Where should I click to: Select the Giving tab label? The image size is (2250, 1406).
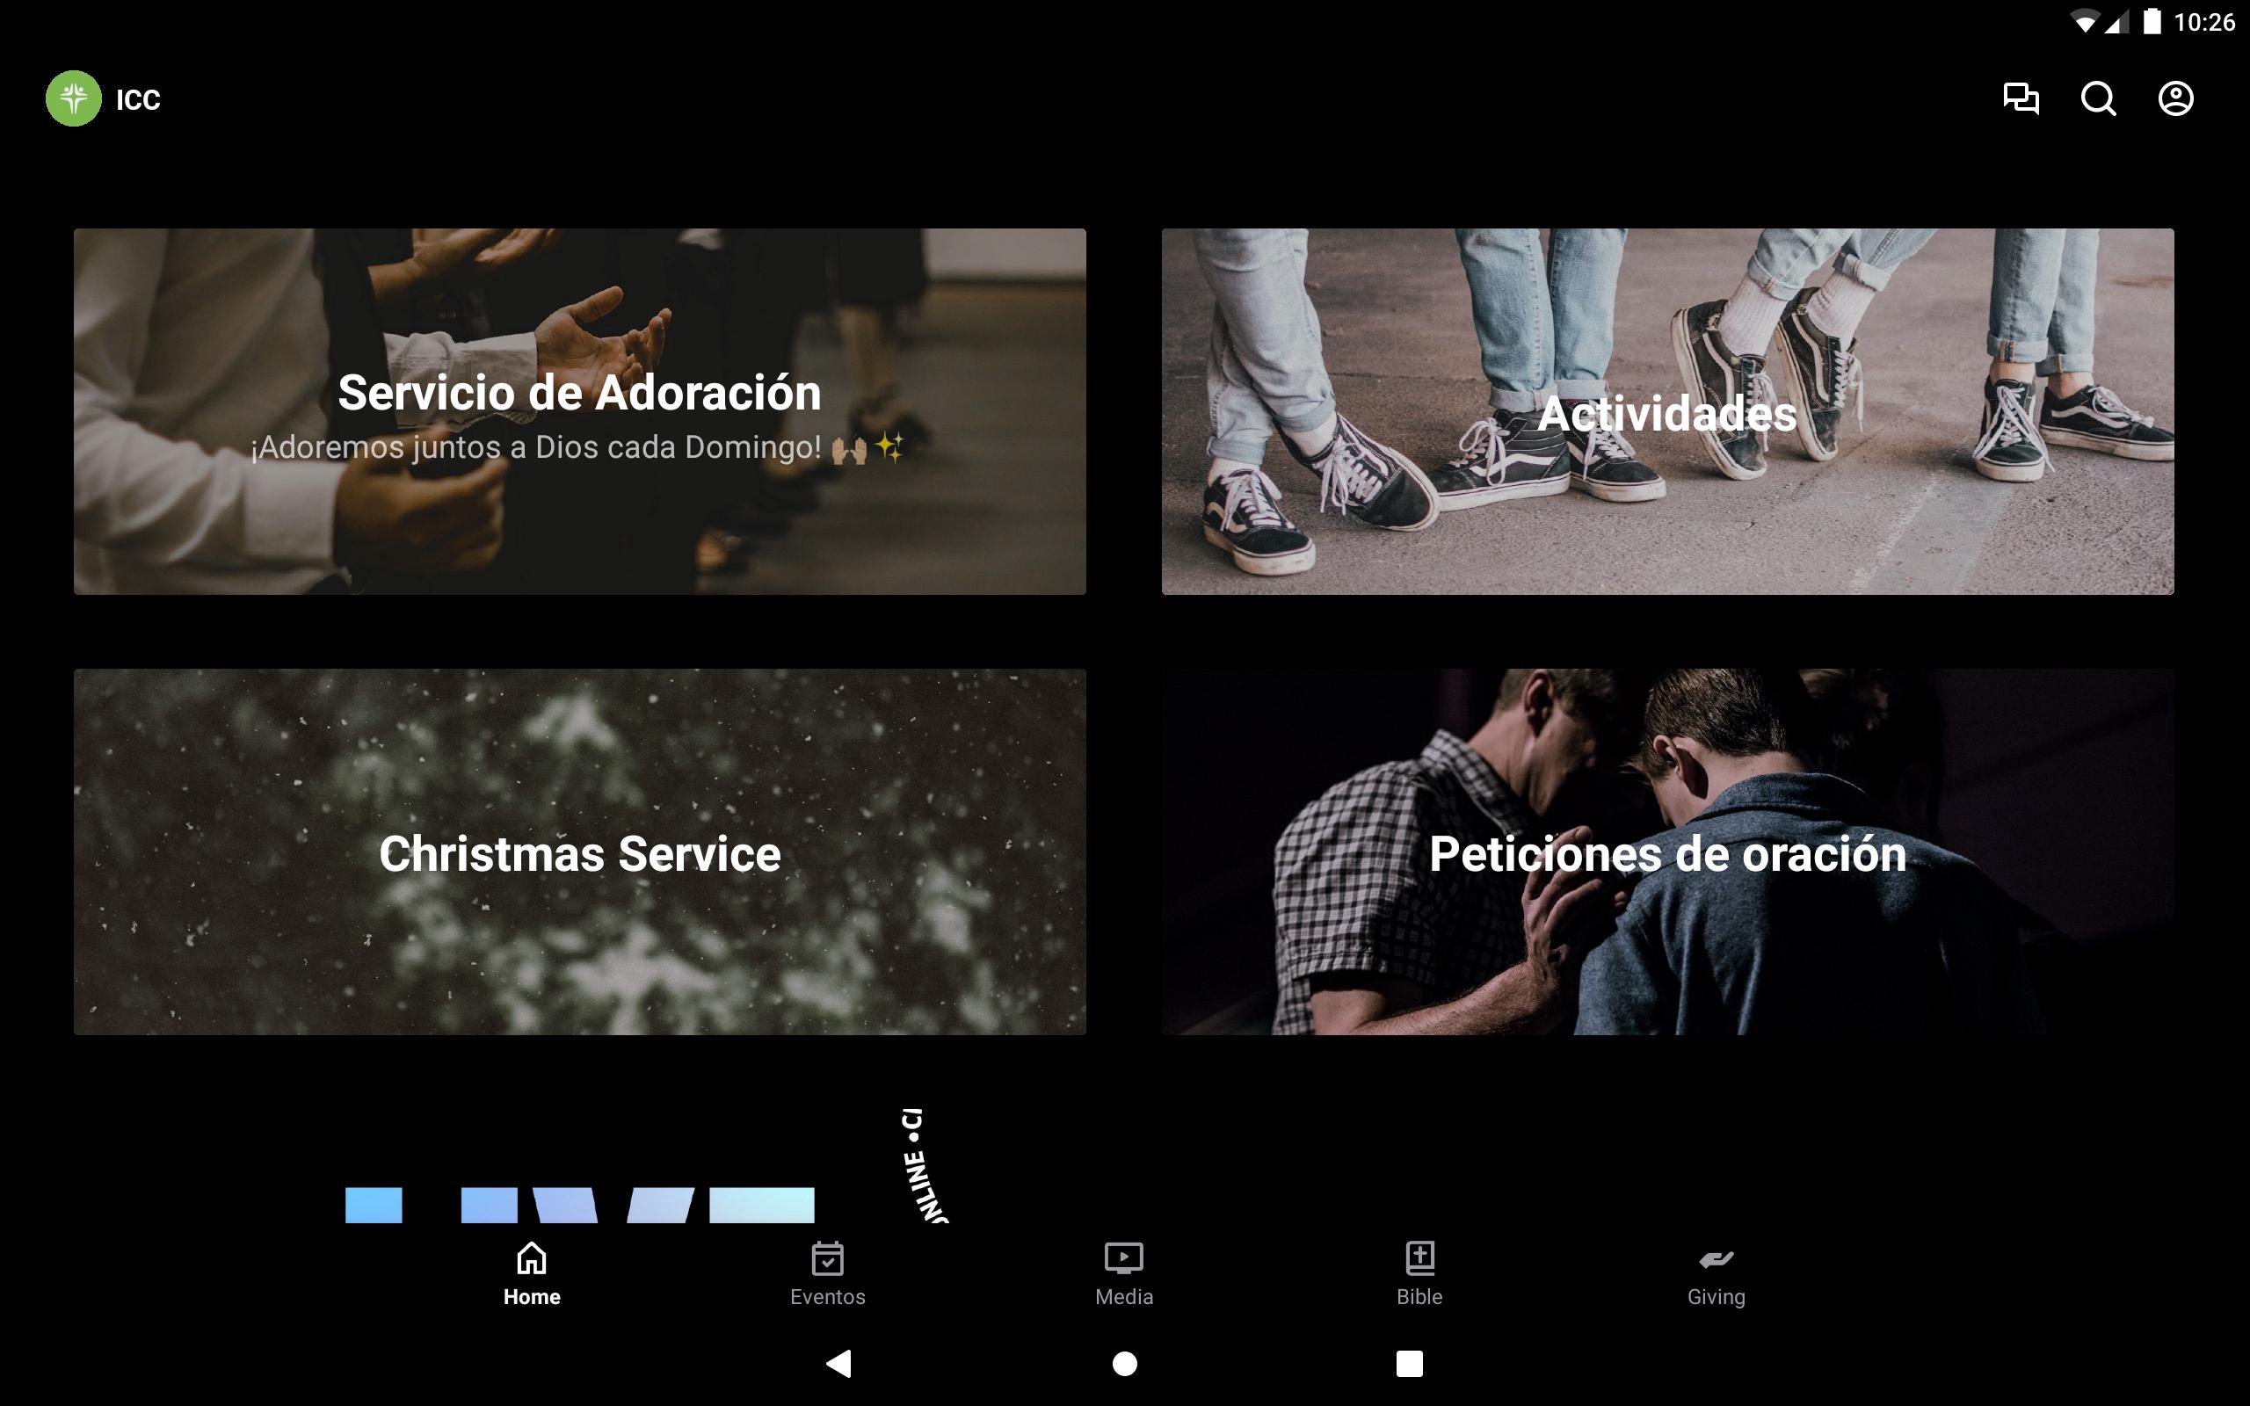pyautogui.click(x=1716, y=1296)
